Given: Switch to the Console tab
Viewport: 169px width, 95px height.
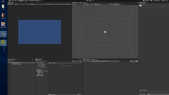Looking at the screenshot, I should (86, 59).
